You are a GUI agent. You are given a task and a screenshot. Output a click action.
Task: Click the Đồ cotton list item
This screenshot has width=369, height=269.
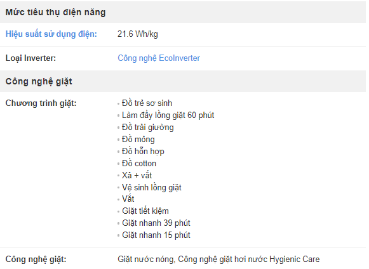coord(139,163)
